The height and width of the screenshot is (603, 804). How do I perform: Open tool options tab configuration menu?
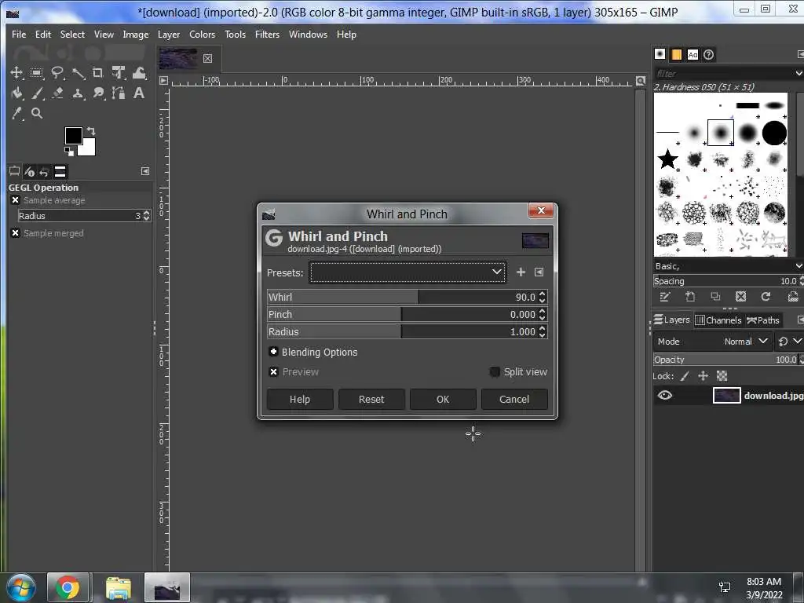tap(145, 171)
